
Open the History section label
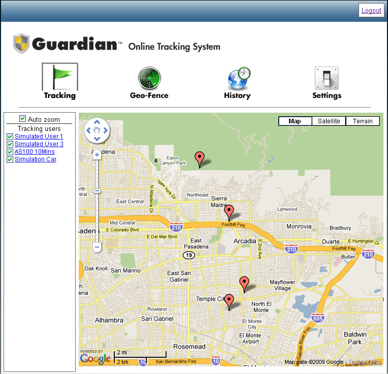[x=237, y=96]
